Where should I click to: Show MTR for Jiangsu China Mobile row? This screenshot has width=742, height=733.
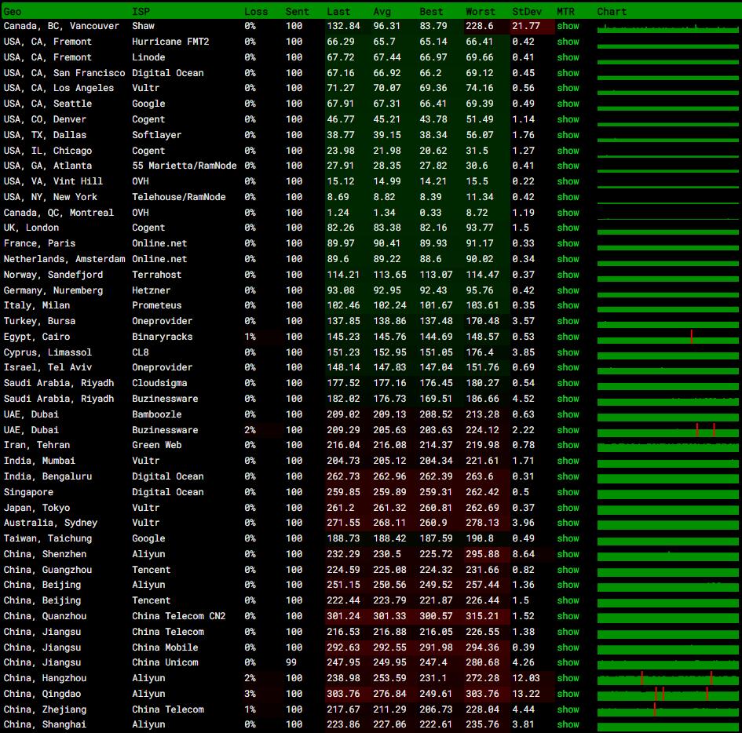coord(568,647)
